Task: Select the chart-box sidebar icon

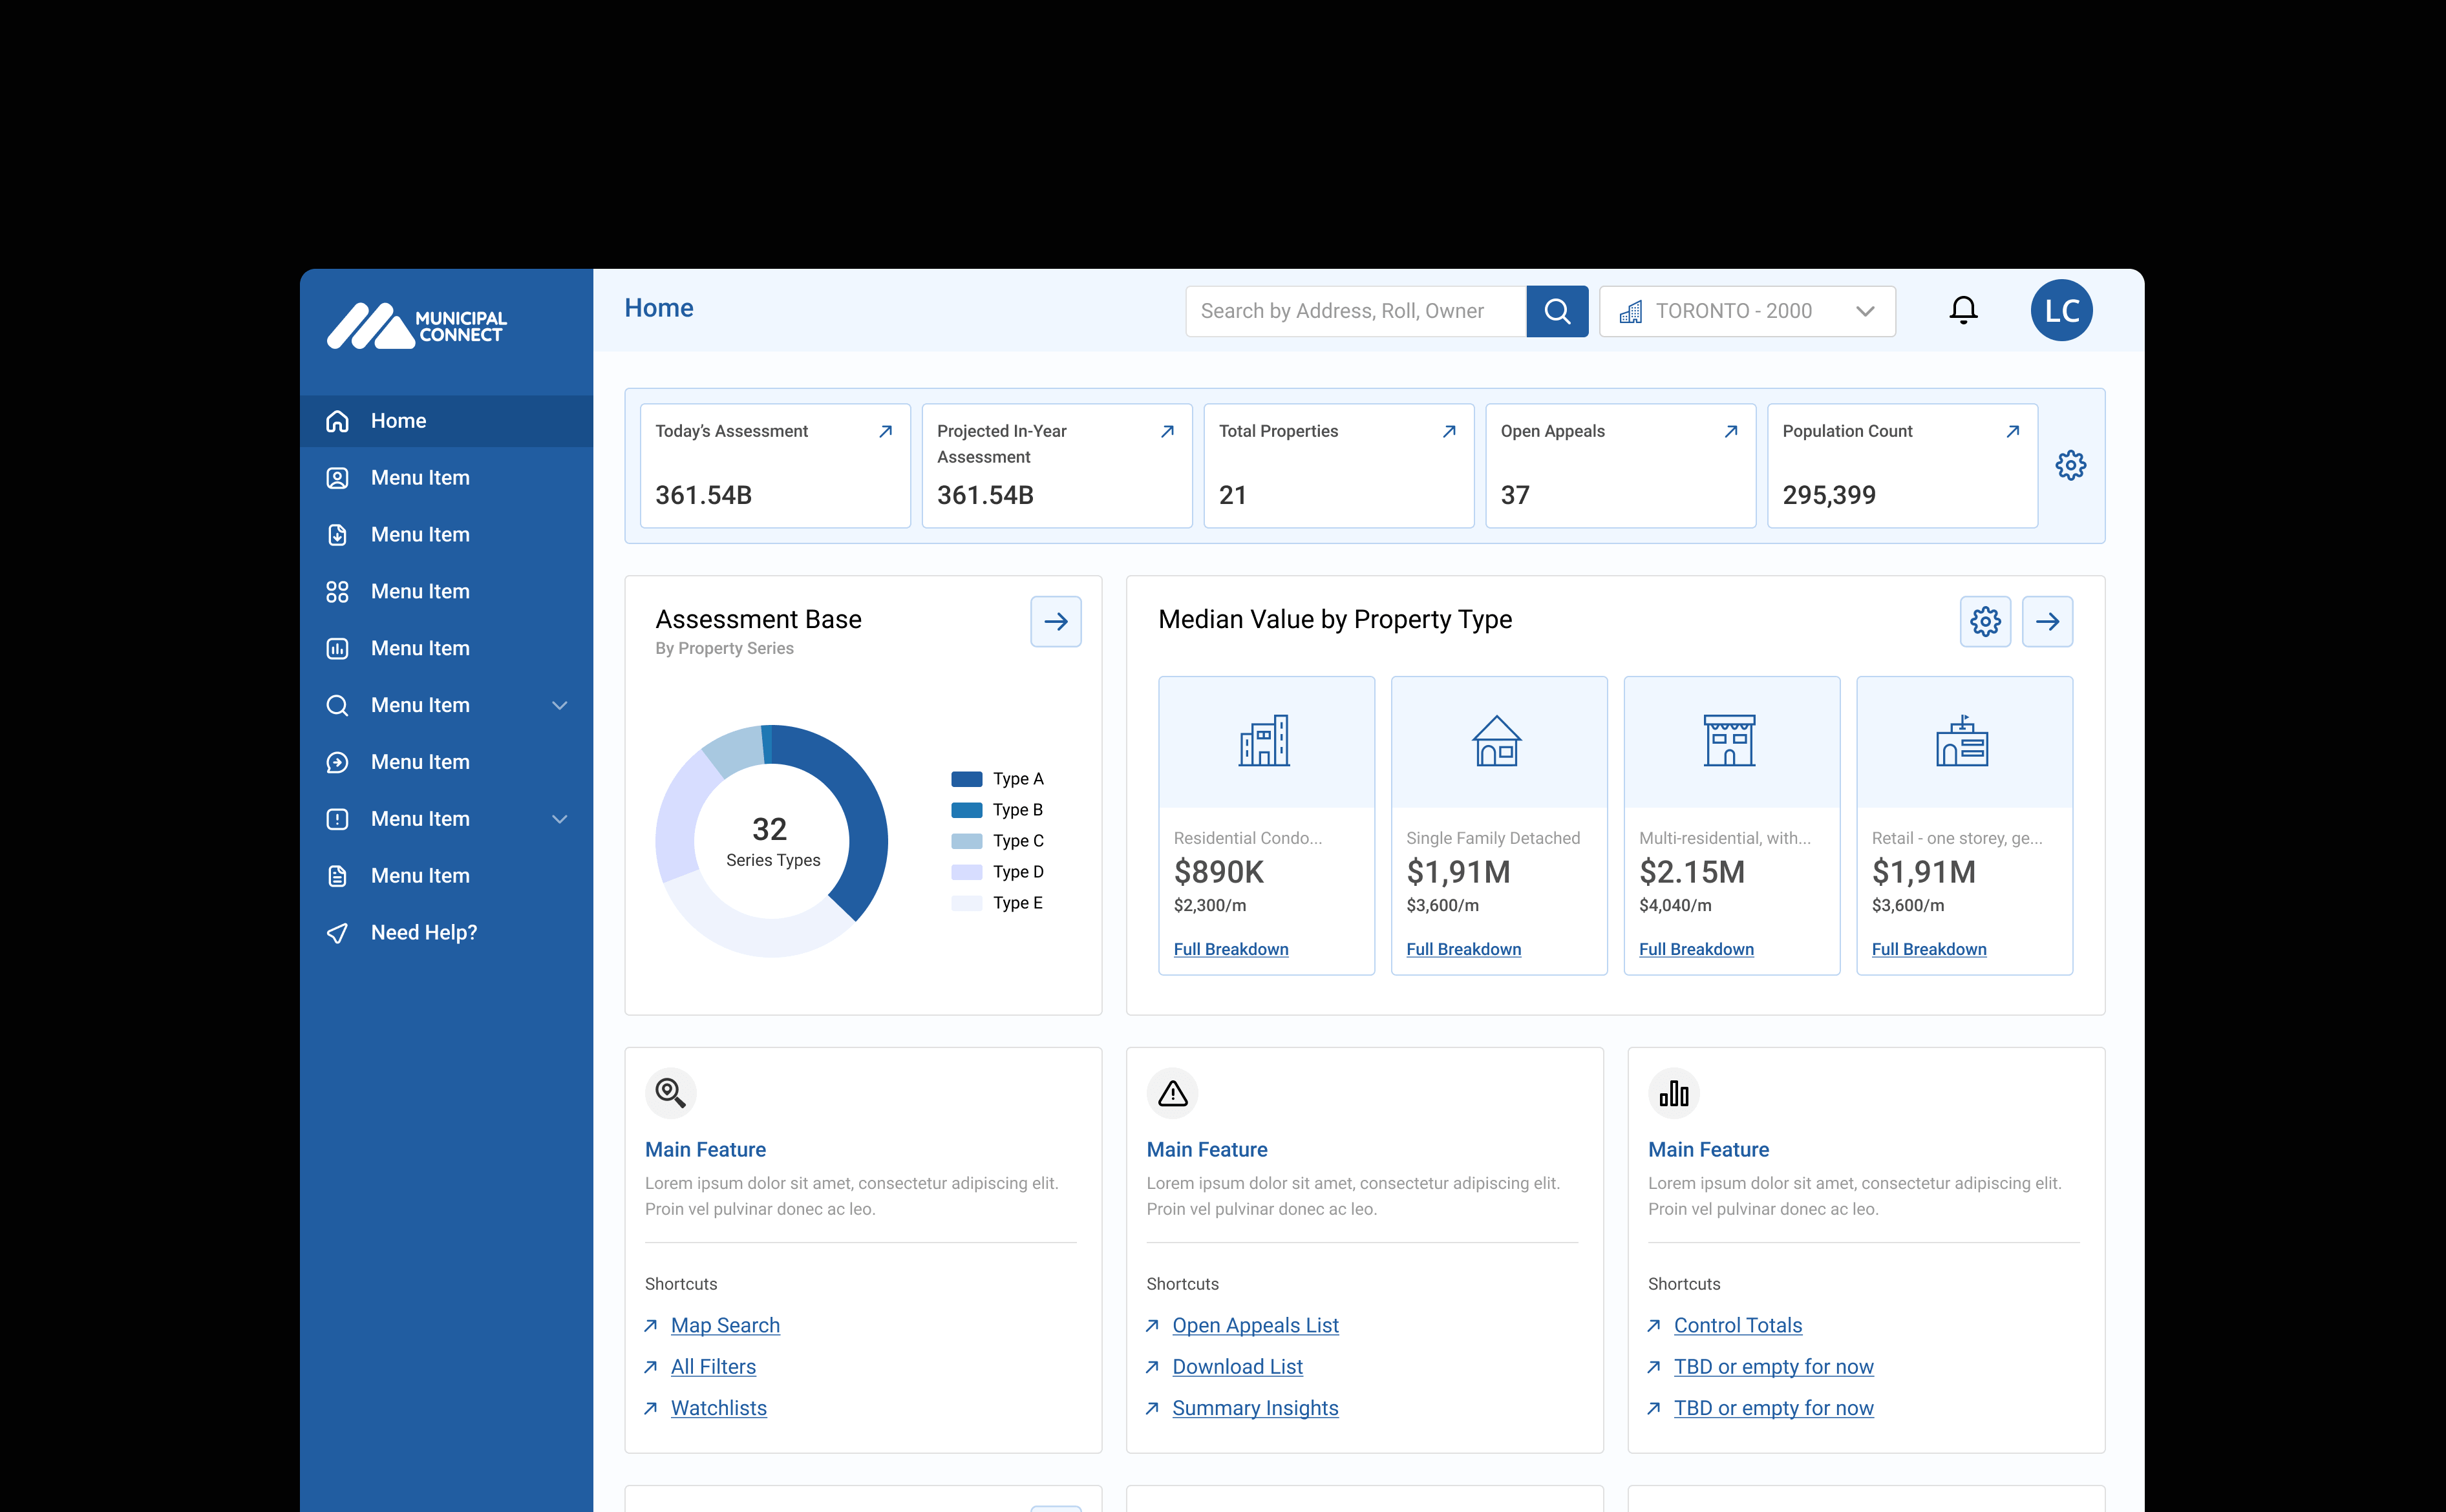Action: 337,649
